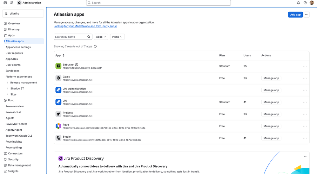This screenshot has width=317, height=174.
Task: Open the user profile avatar
Action: [312, 3]
